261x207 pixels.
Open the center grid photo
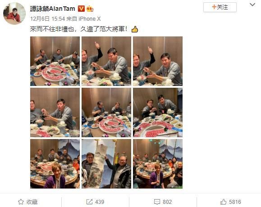coord(106,112)
